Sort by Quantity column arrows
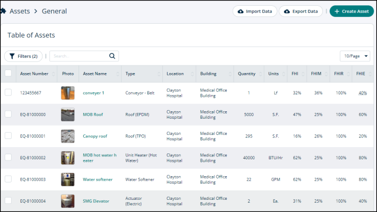 261,74
